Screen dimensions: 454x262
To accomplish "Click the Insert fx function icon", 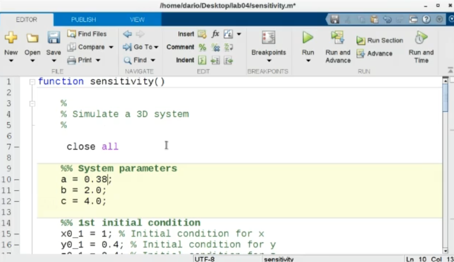I will coord(215,34).
